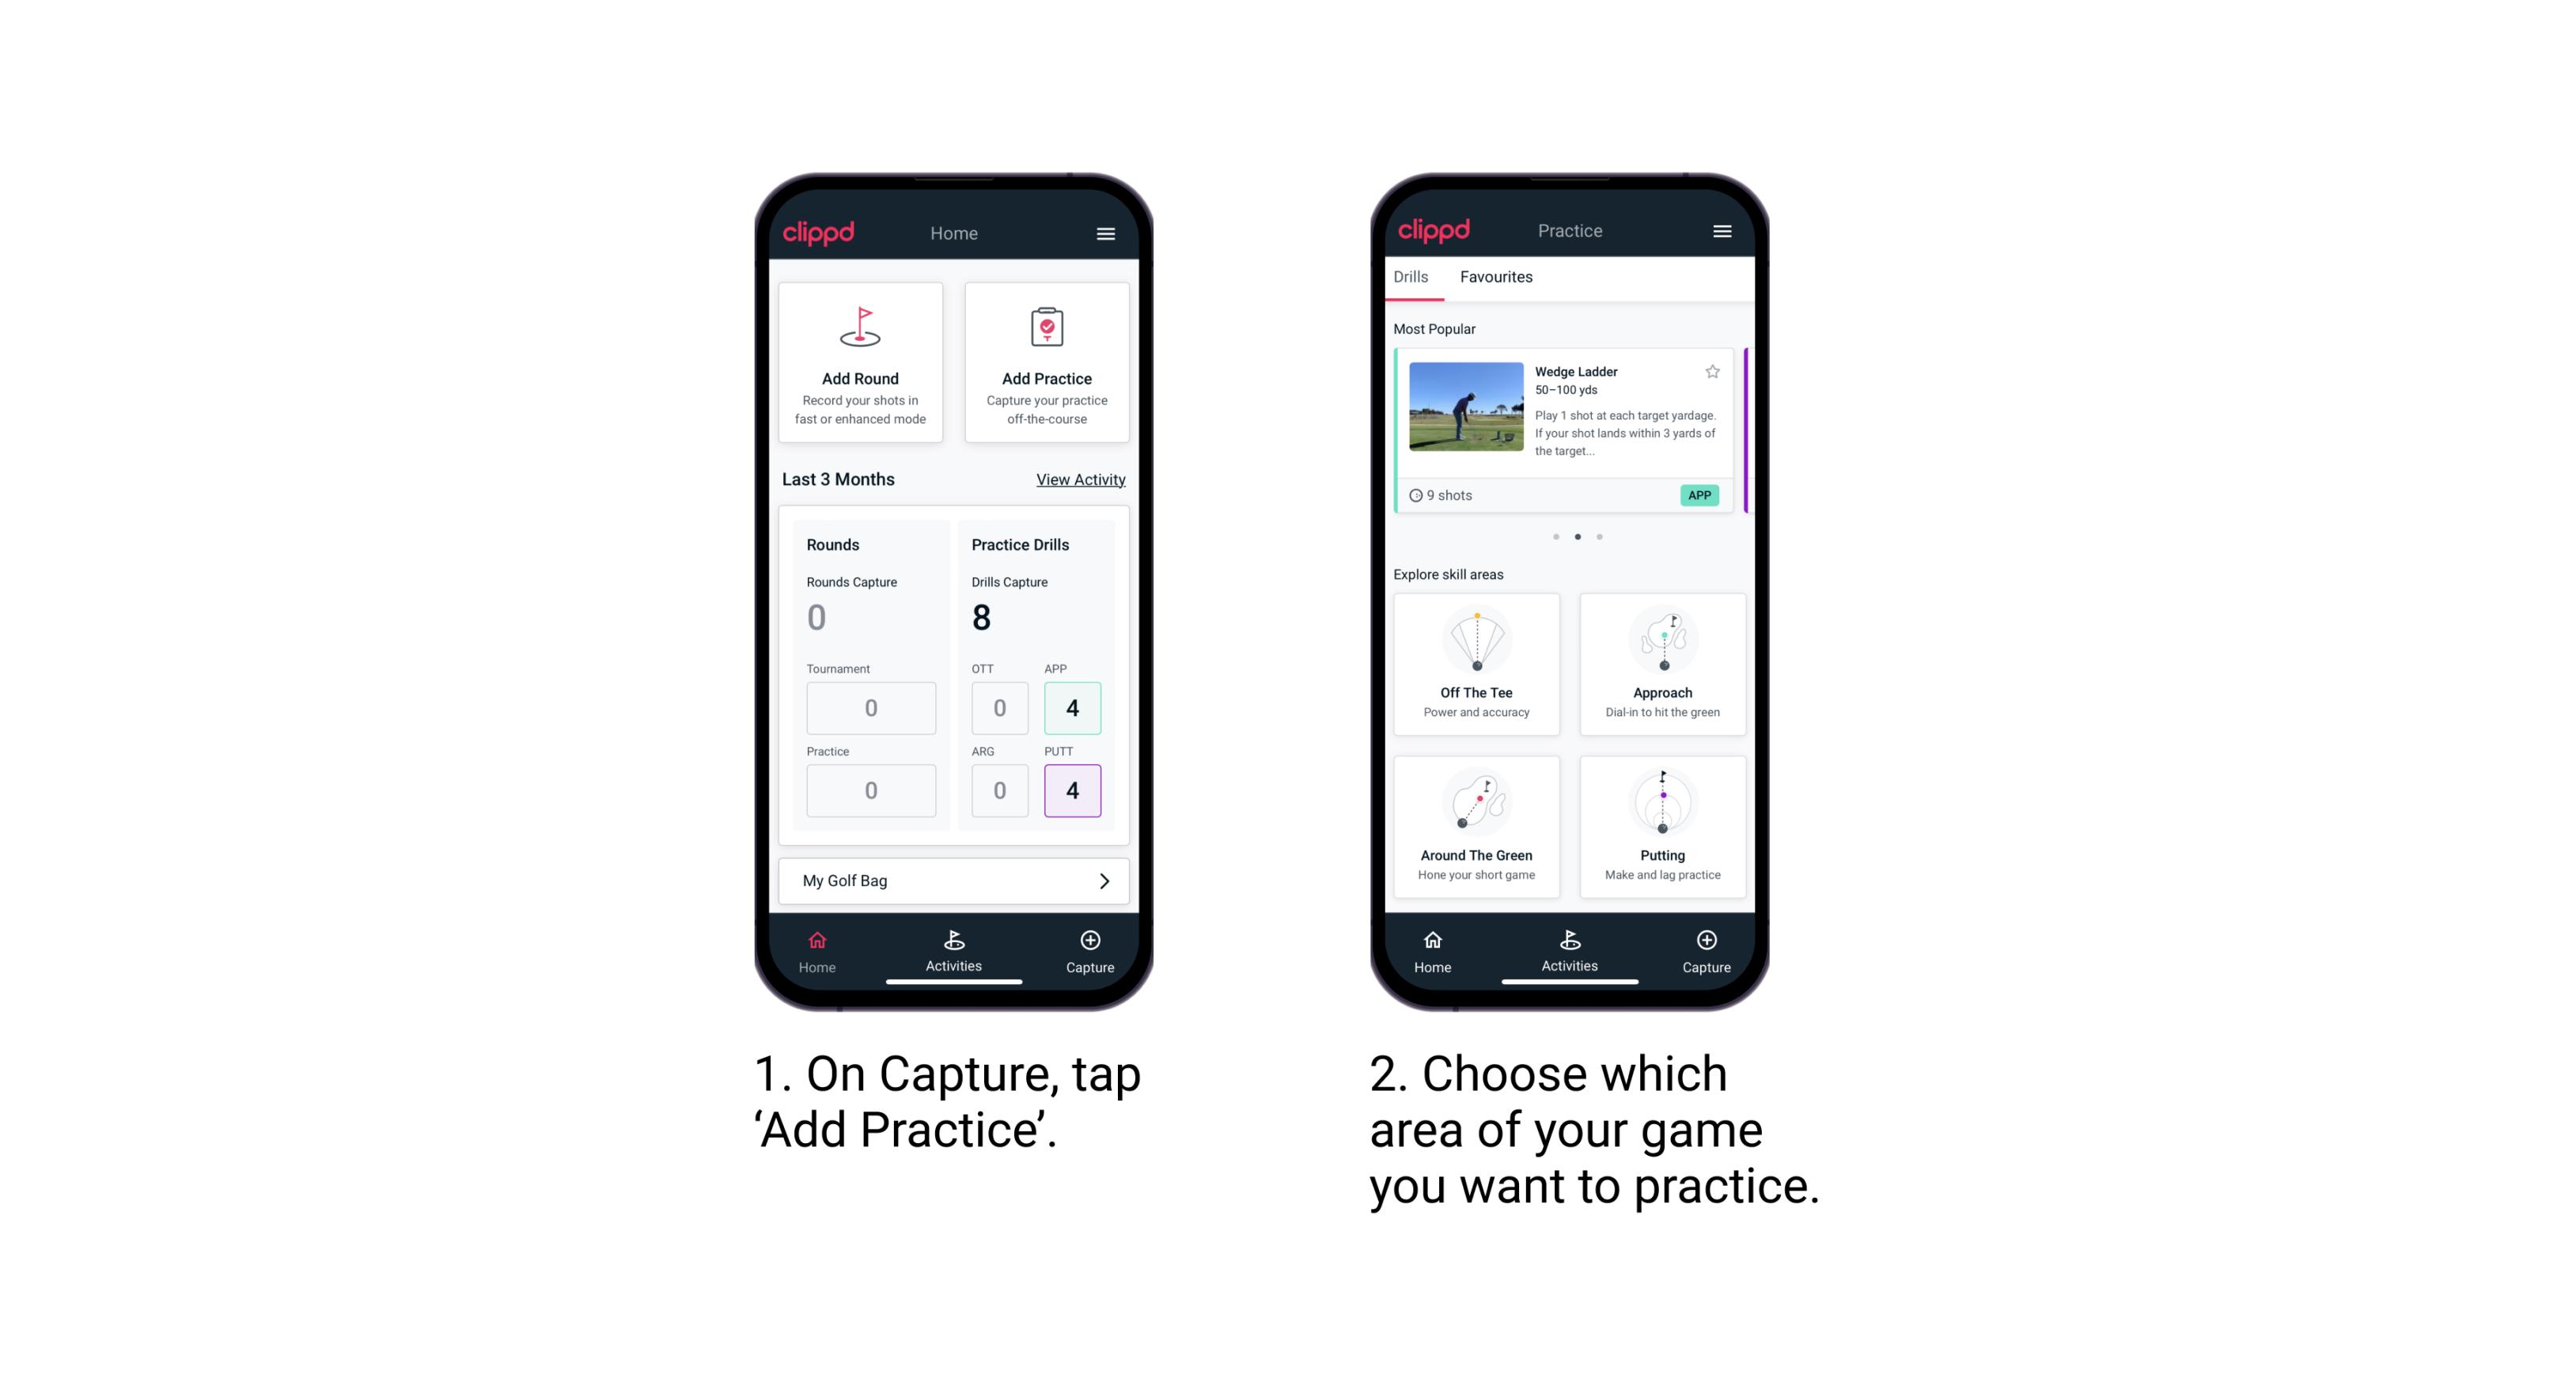Switch to the Favourites tab
Viewport: 2576px width, 1386px height.
pos(1497,278)
